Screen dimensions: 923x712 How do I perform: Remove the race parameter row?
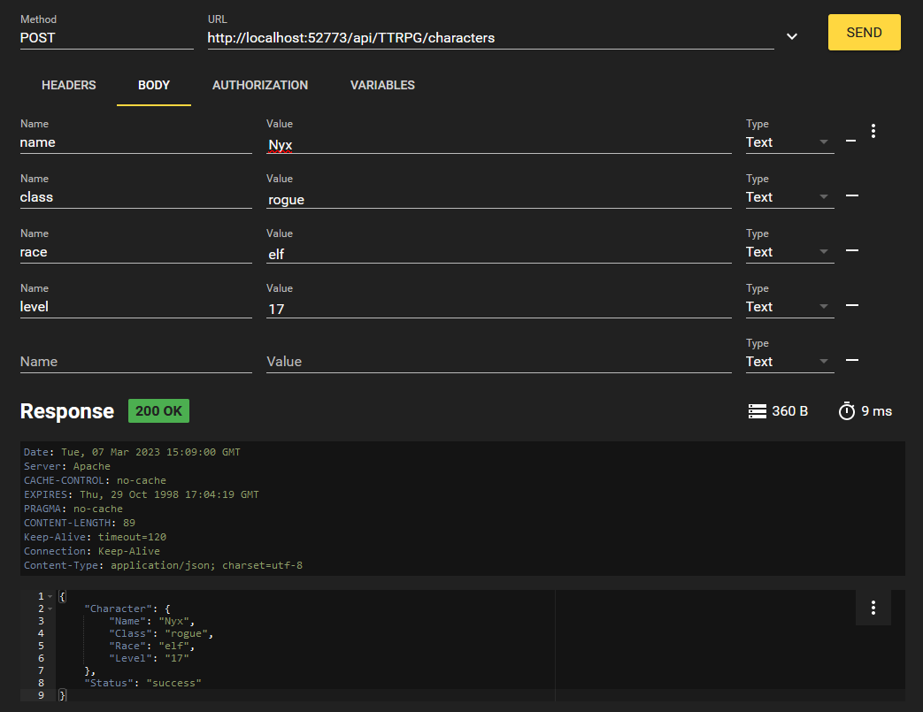pos(851,251)
